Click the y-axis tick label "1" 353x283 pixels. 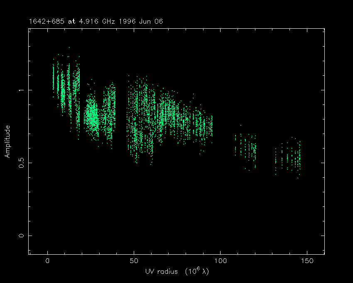[21, 90]
